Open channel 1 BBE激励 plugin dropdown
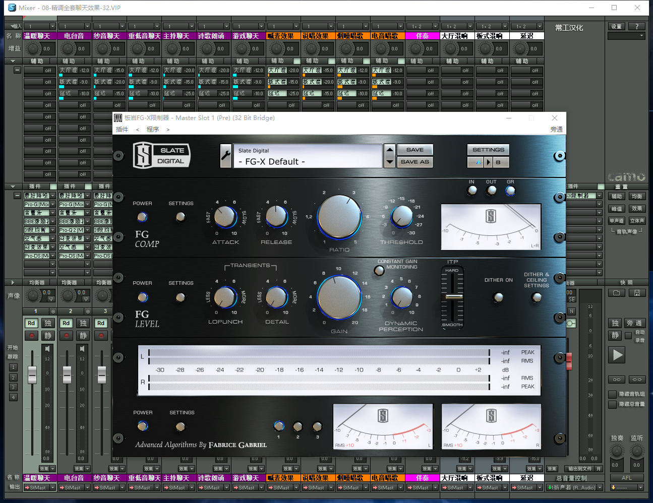The width and height of the screenshot is (653, 503). (x=52, y=221)
